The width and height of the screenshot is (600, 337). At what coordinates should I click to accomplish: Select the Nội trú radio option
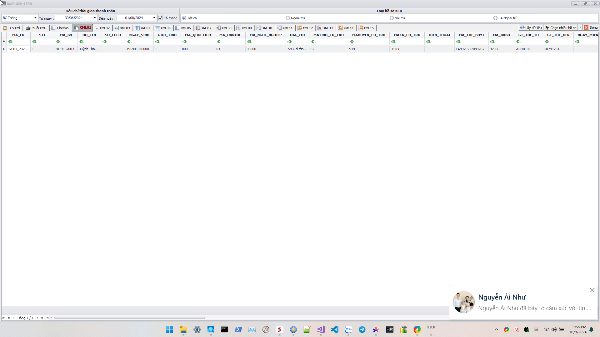[392, 18]
